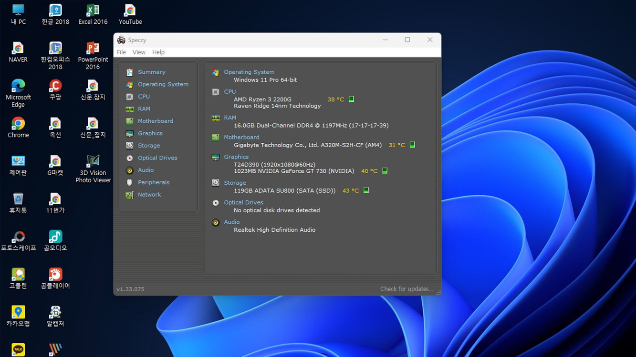The image size is (636, 357).
Task: Click the v1.33.075 version label
Action: (x=130, y=289)
